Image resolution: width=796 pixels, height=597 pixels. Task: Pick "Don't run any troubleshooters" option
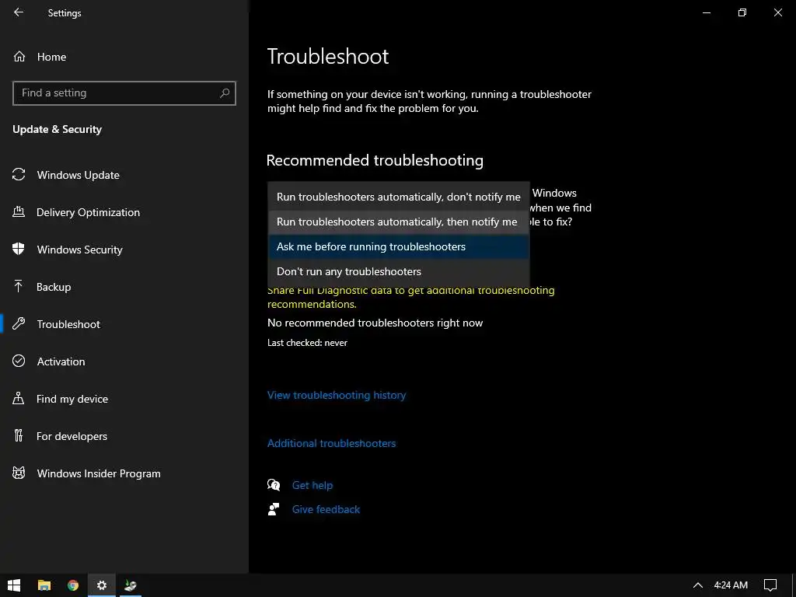[399, 271]
